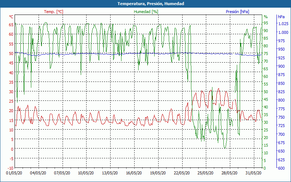Click the date label 31/05/20
Screen dimensions: 291x182
click(253, 173)
